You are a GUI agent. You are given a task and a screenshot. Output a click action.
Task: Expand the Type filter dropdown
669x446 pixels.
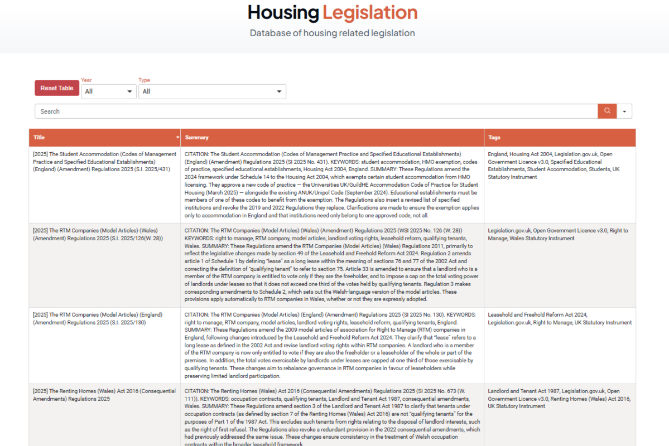point(212,91)
